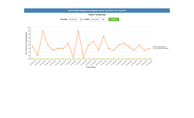This screenshot has width=194, height=118.
Task: Select the 12-Jan-2014 filed point at 1
Action: click(x=73, y=57)
